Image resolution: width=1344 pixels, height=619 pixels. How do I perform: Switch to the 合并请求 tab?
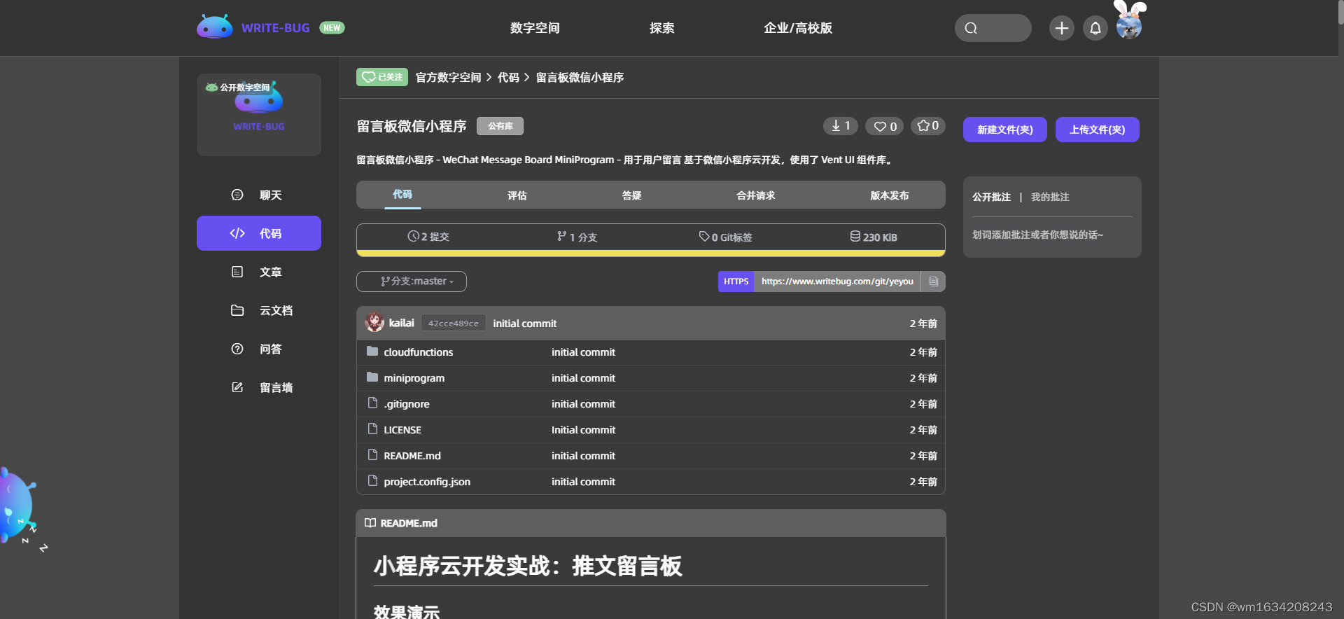[x=756, y=195]
